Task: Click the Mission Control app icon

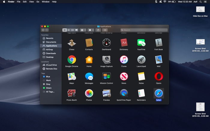Action: (x=106, y=76)
